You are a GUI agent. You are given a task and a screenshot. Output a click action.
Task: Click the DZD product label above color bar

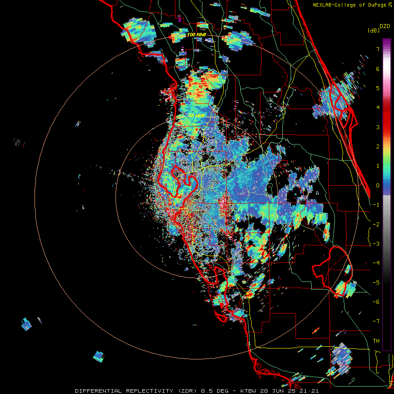tap(385, 26)
